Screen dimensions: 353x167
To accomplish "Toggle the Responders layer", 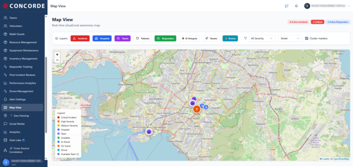I will click(165, 38).
